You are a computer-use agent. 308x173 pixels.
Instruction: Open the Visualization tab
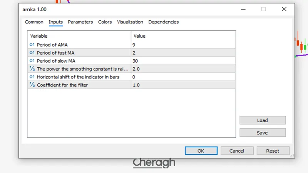point(130,22)
